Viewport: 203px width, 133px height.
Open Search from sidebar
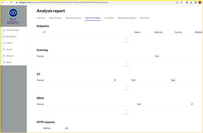(9, 49)
